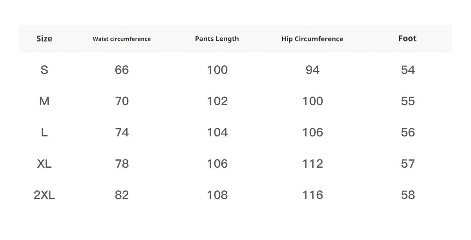
Task: Select hip circumference 112 for size XL
Action: [312, 164]
